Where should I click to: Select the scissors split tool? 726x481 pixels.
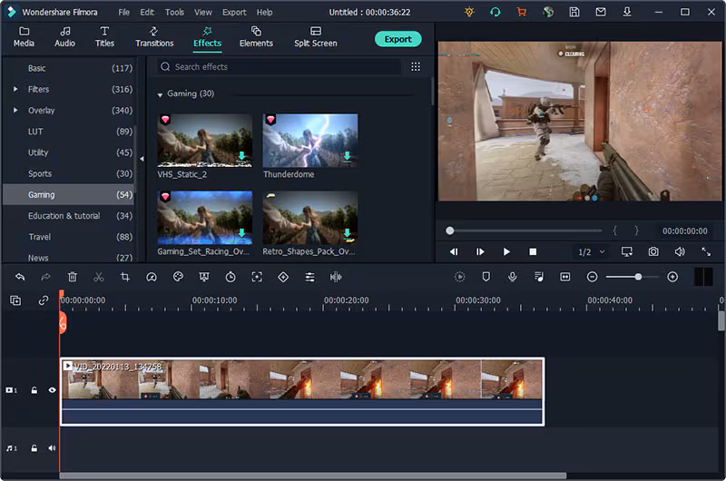pyautogui.click(x=99, y=277)
